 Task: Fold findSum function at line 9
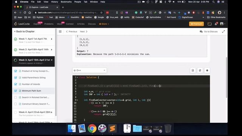click(x=78, y=100)
